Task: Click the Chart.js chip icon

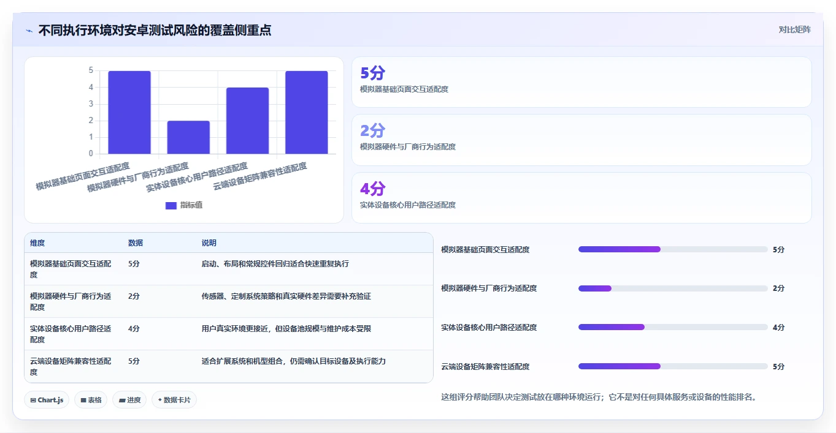Action: pyautogui.click(x=33, y=400)
